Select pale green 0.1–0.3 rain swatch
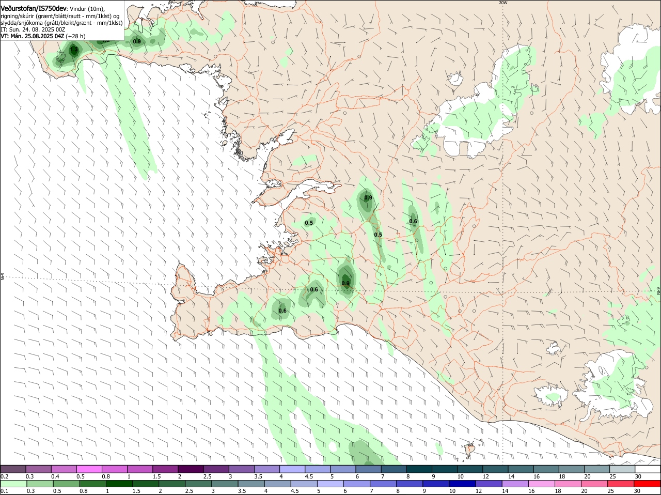 click(13, 484)
